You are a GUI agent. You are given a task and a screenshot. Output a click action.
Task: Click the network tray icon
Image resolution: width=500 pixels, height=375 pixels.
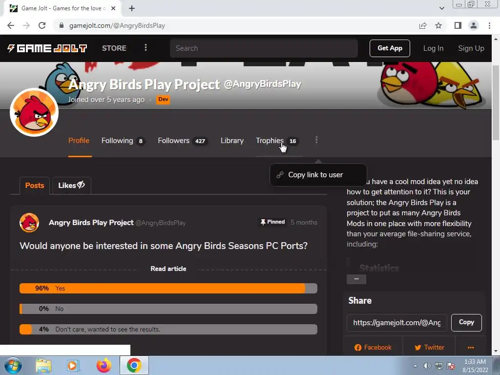pos(439,366)
